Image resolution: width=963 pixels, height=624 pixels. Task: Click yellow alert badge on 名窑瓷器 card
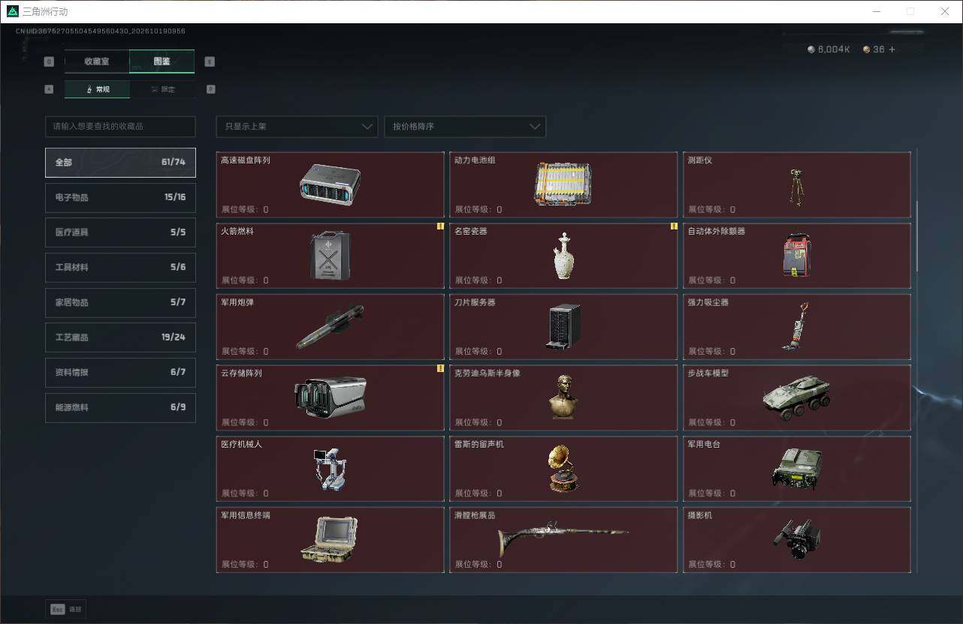tap(674, 226)
